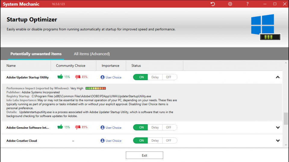Set Adobe Updater Startup Utility to Delay
The width and height of the screenshot is (289, 162).
pyautogui.click(x=155, y=77)
